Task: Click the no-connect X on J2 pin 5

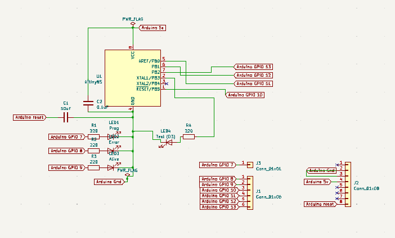Action: (x=337, y=187)
